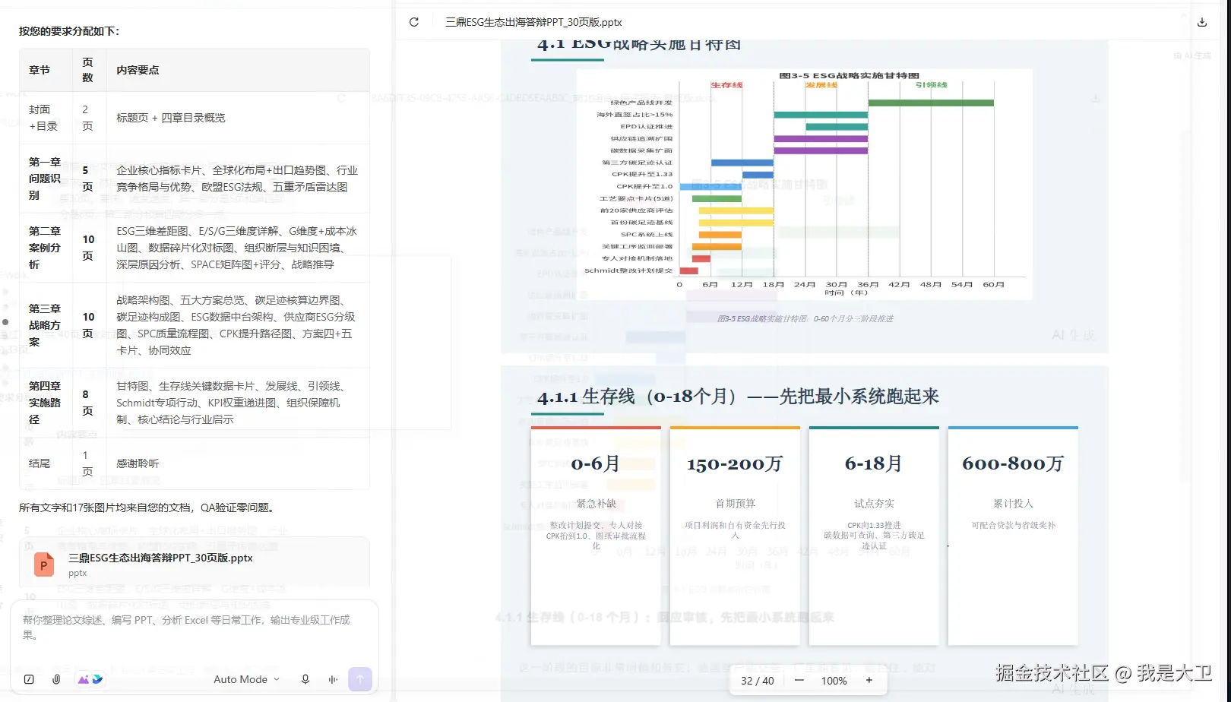Open the pptx file card icon

point(44,564)
